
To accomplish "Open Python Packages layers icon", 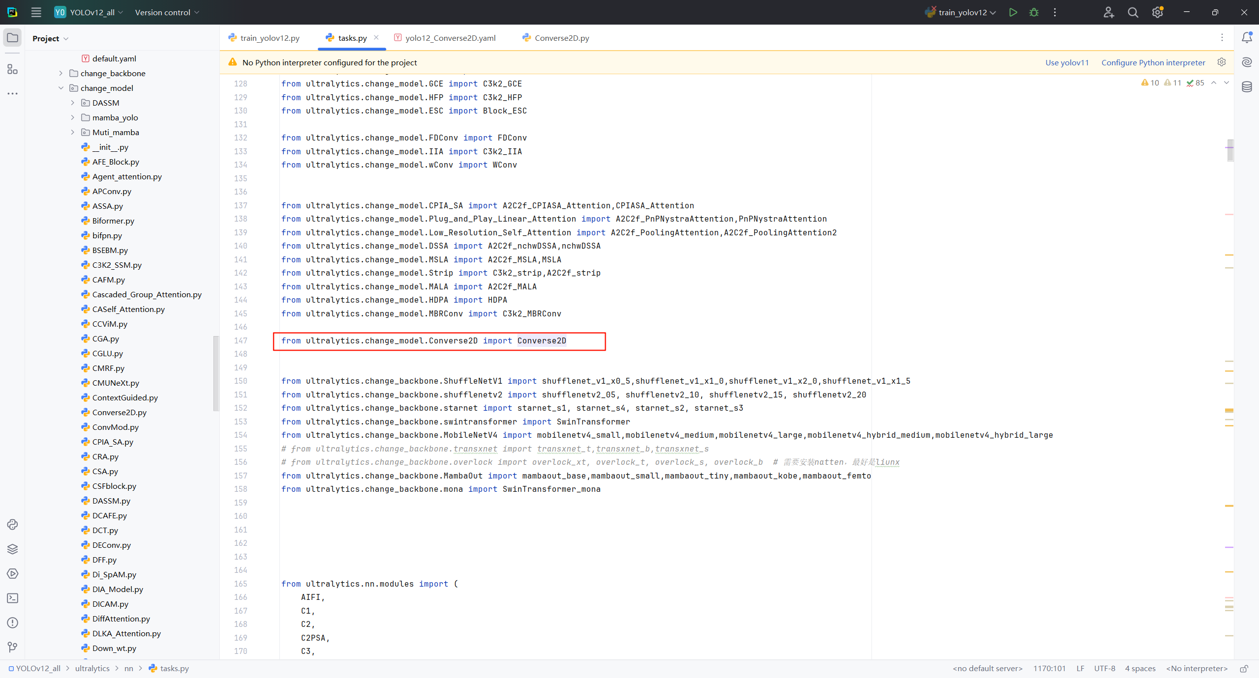I will click(12, 549).
